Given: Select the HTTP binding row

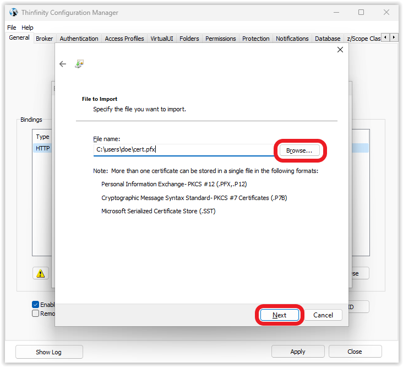Looking at the screenshot, I should [x=42, y=148].
